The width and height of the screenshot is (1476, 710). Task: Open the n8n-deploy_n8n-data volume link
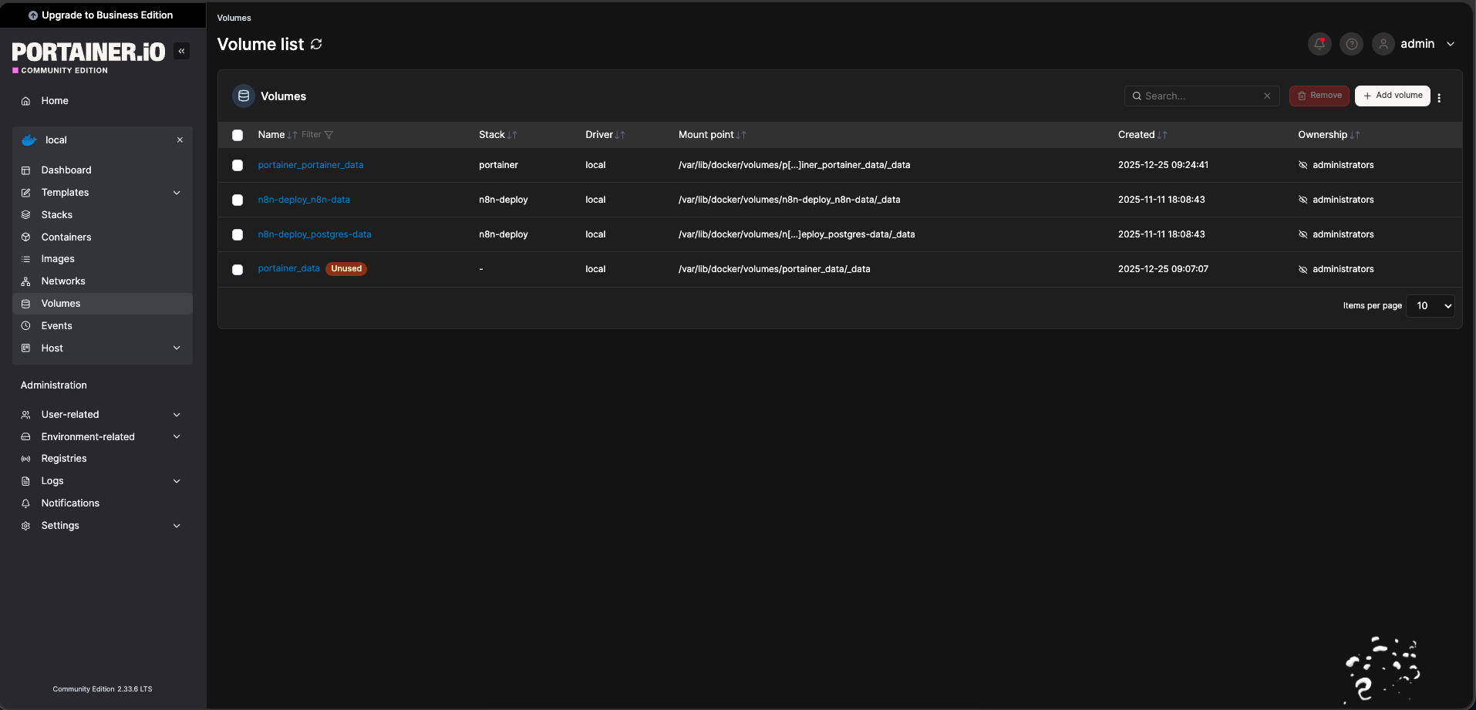(x=304, y=200)
